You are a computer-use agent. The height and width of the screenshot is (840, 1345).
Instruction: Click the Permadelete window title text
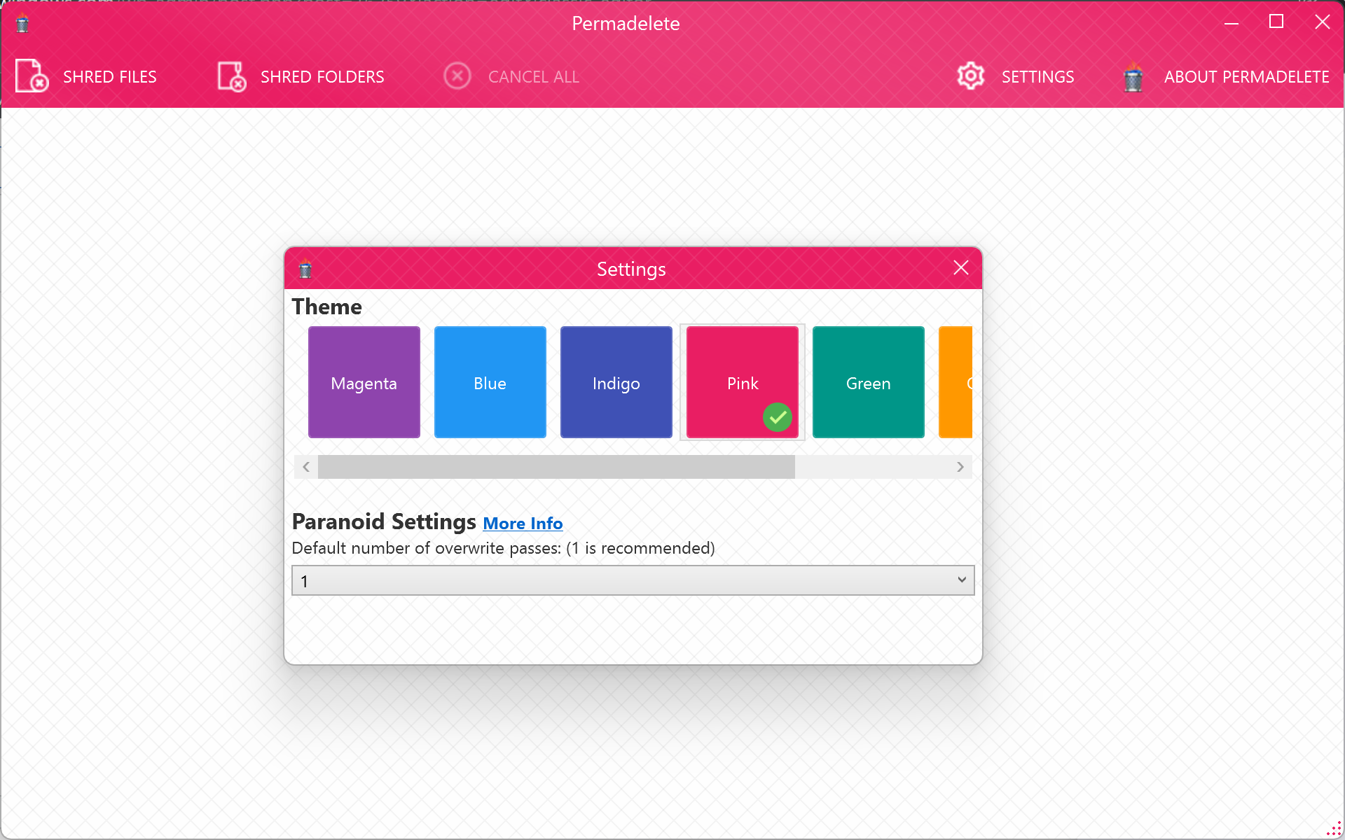point(626,24)
